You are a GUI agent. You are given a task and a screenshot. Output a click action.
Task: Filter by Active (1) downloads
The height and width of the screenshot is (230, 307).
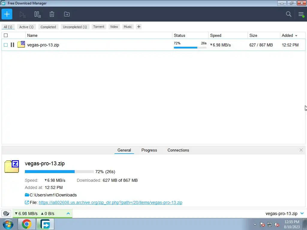26,27
